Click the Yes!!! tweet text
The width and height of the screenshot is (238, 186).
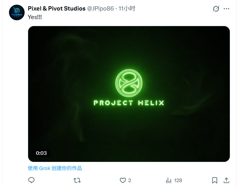click(35, 17)
